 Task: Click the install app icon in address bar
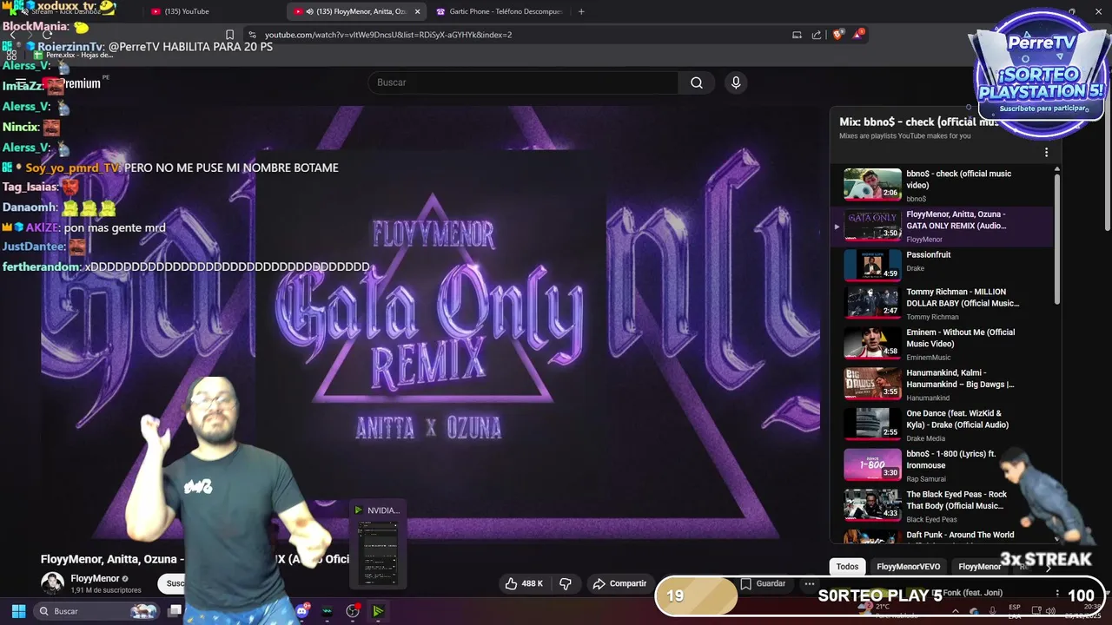[x=797, y=35]
